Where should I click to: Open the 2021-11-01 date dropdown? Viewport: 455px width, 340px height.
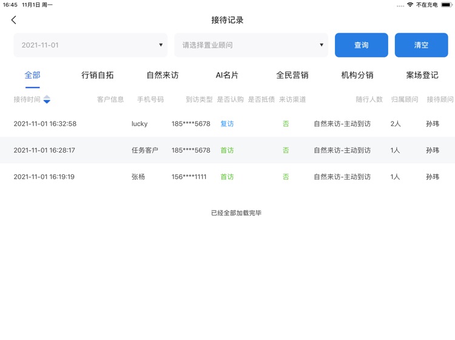[90, 45]
